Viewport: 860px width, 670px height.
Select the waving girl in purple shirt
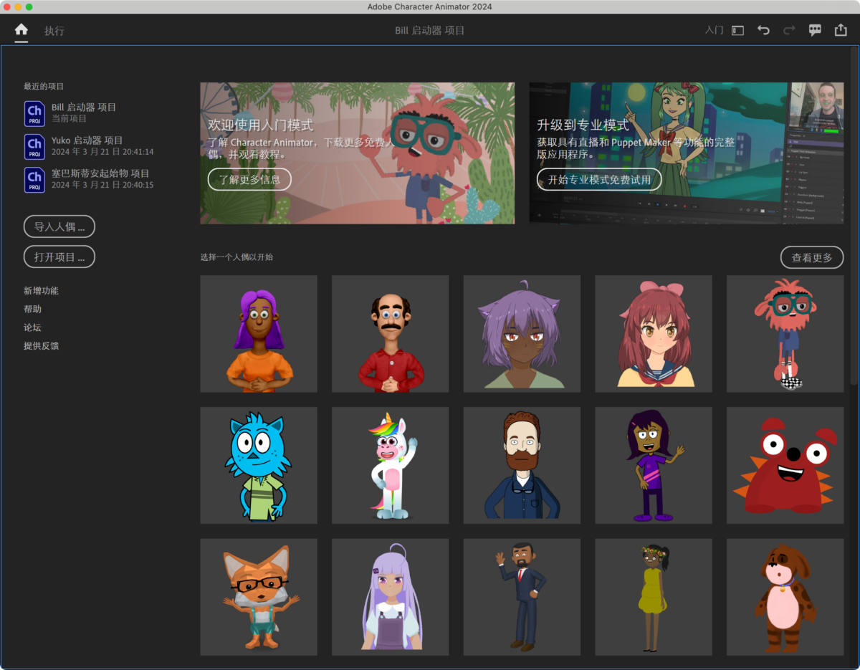654,466
